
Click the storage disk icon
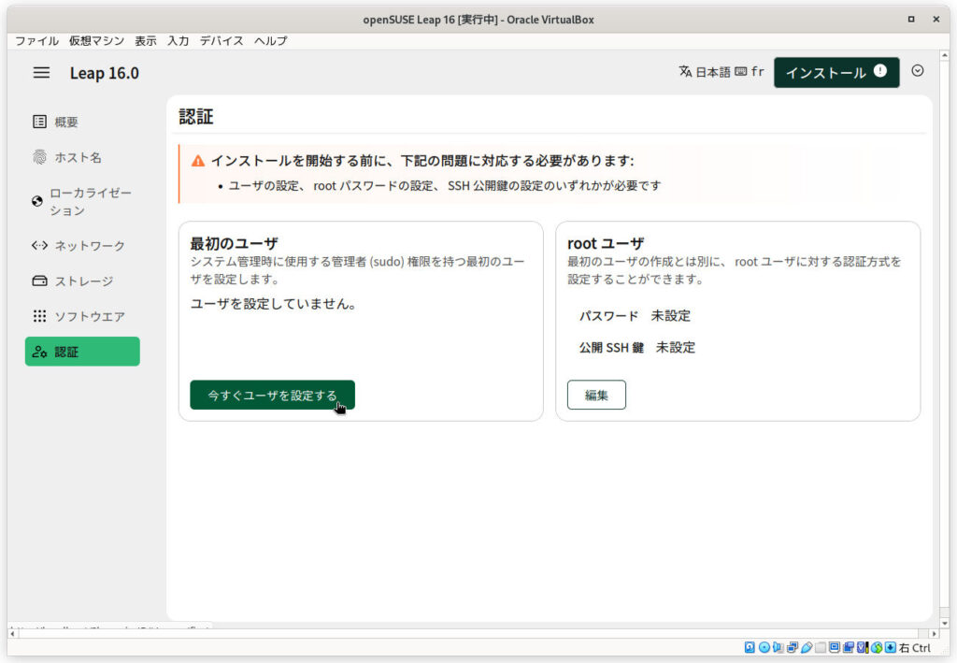(39, 281)
